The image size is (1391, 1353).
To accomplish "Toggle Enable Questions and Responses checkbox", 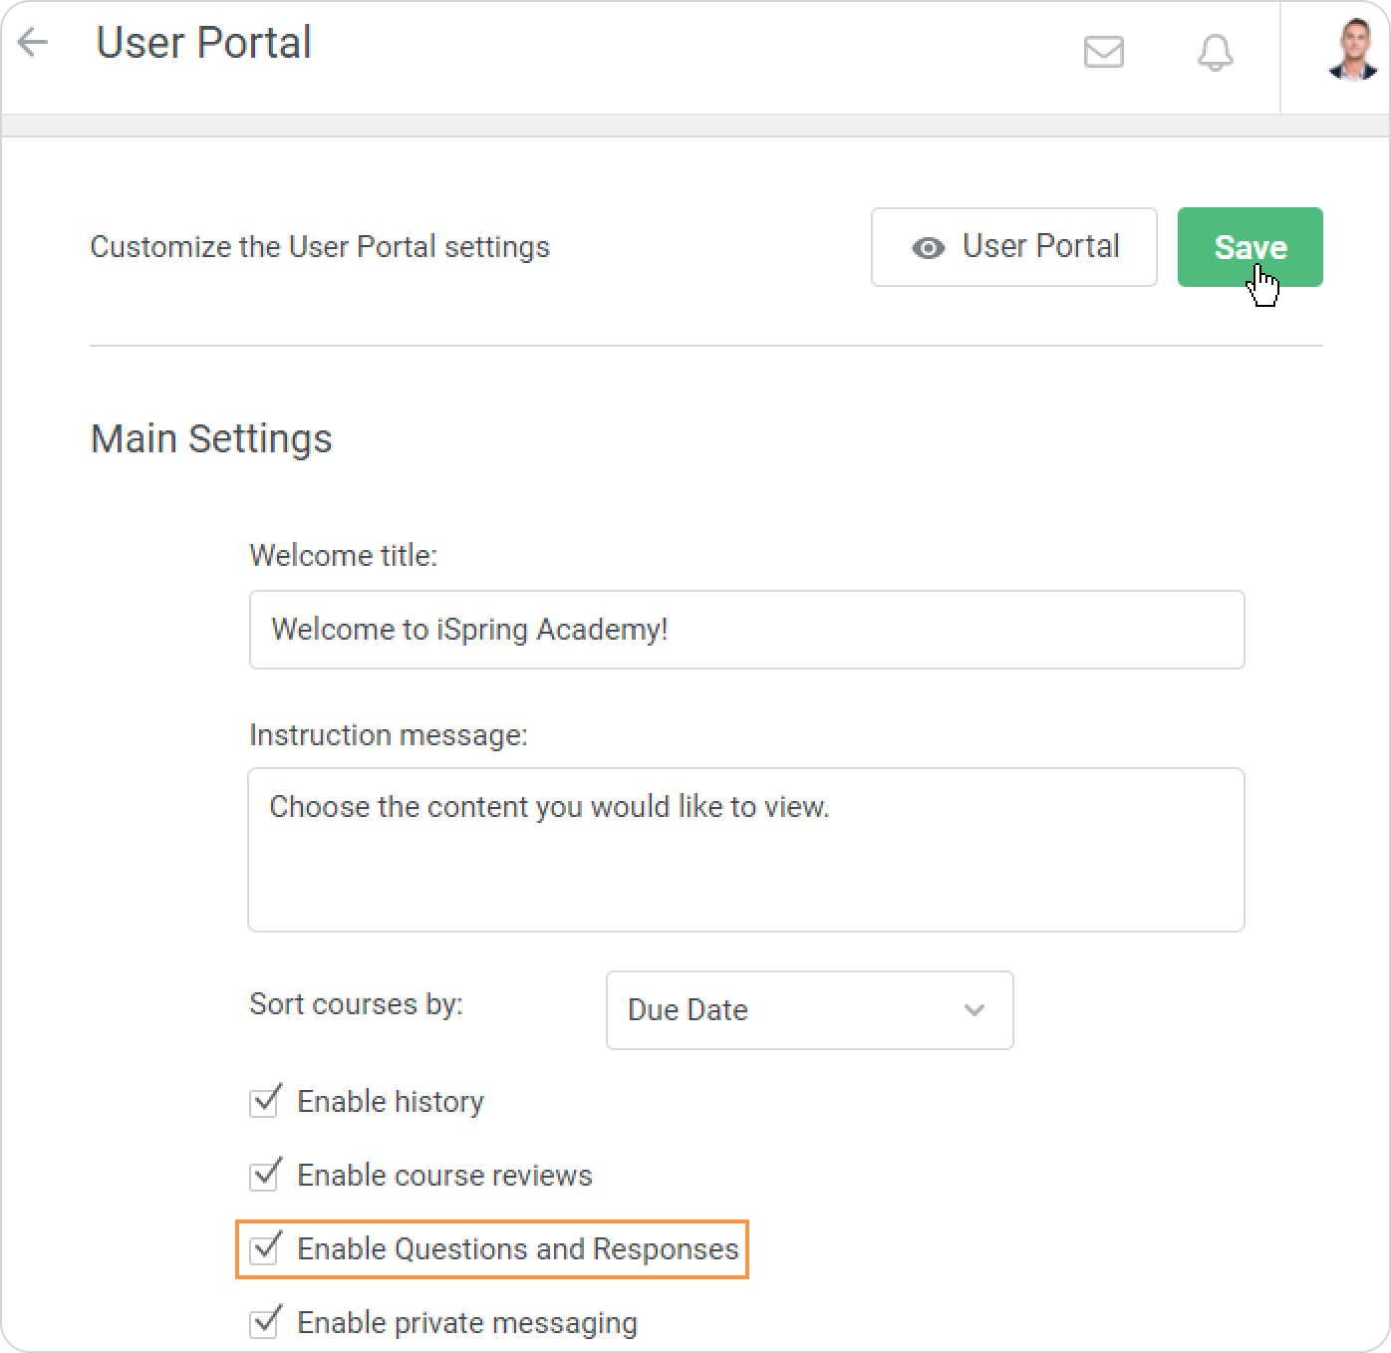I will [264, 1249].
